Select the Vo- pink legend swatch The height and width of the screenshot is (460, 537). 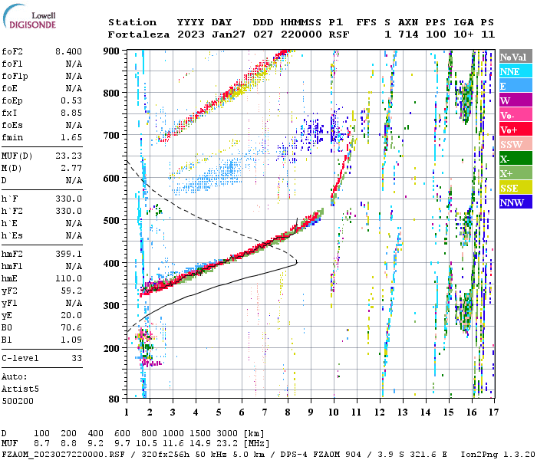[516, 115]
